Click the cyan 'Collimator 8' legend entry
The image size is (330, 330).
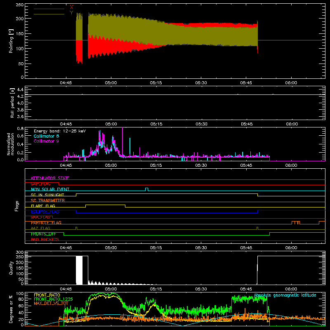[x=46, y=136]
